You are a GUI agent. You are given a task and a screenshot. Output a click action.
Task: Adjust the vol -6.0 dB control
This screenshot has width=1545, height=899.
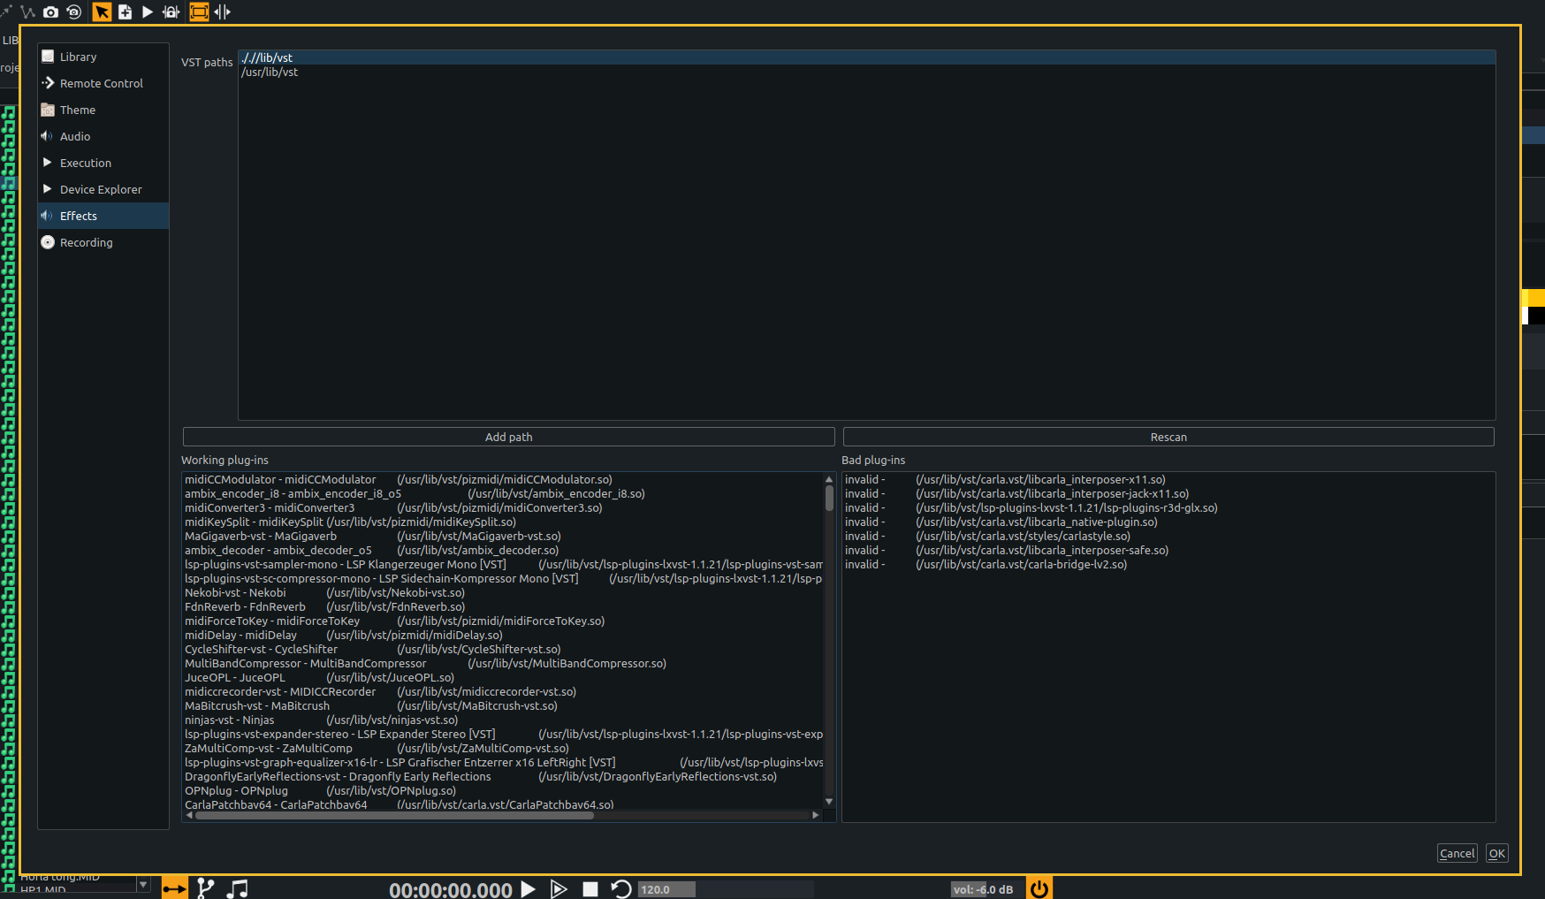[x=984, y=889]
